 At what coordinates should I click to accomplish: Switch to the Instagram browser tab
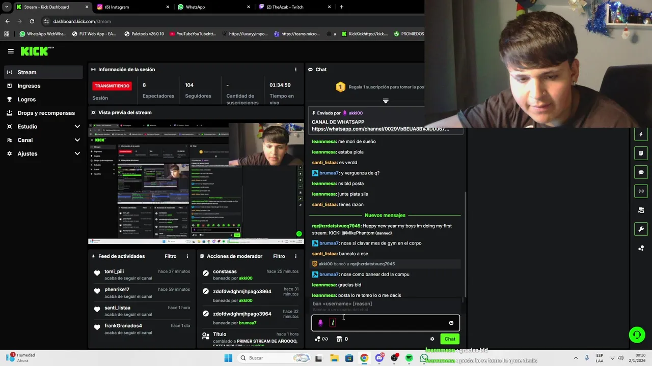tap(132, 7)
